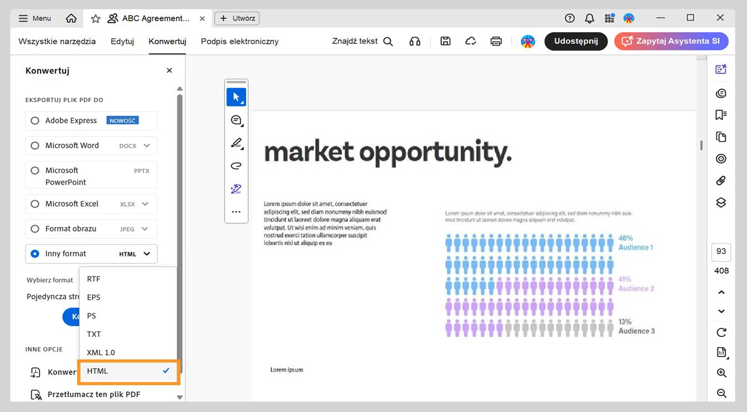Close the Konwertuj panel
This screenshot has height=412, width=747.
point(170,71)
